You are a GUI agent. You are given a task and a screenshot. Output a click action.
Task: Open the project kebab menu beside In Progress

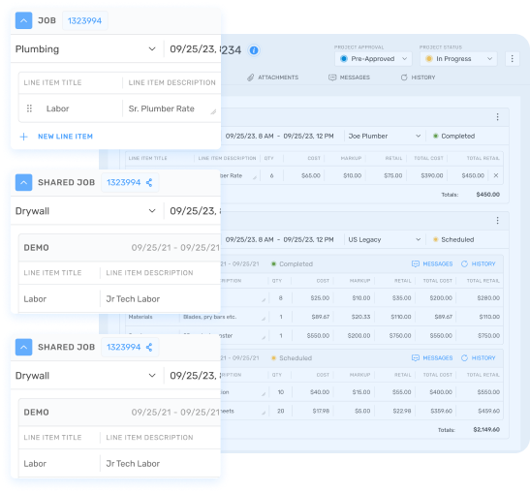coord(513,59)
